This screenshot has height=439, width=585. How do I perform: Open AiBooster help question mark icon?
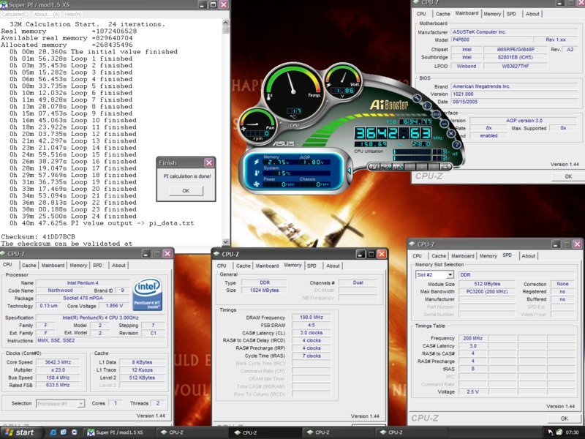click(x=456, y=144)
